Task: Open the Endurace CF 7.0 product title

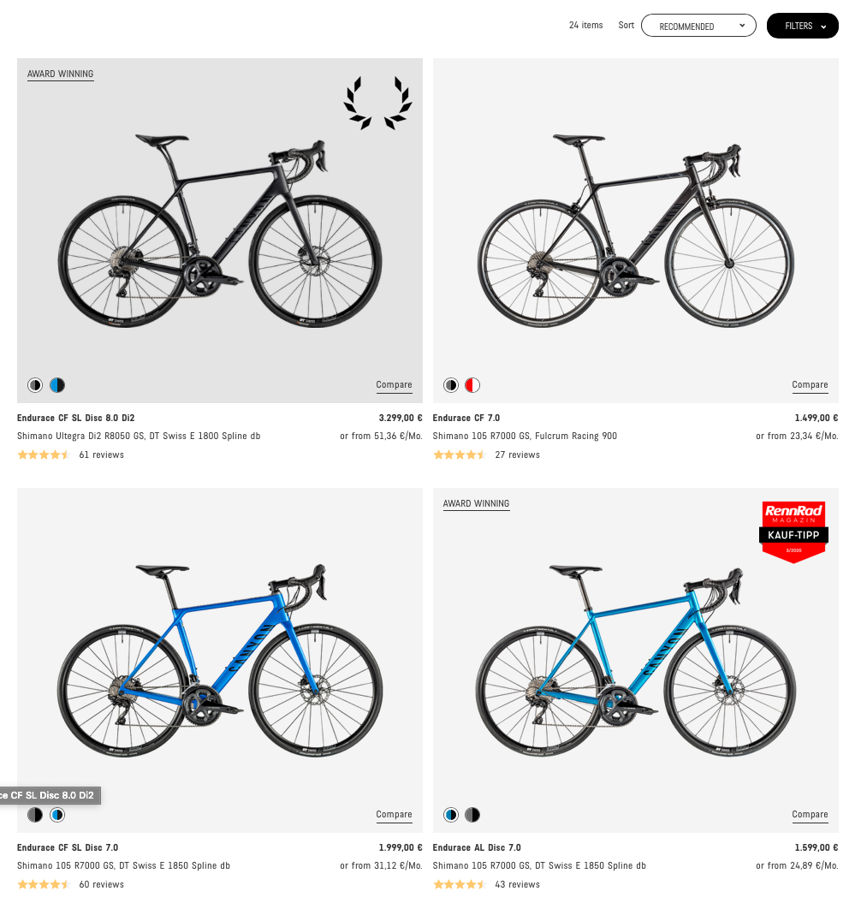Action: point(466,418)
